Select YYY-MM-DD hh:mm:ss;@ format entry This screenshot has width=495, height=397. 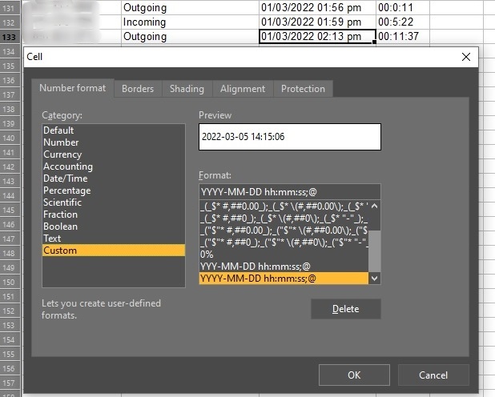(256, 266)
